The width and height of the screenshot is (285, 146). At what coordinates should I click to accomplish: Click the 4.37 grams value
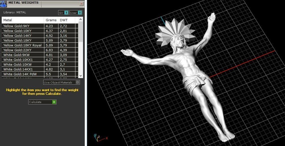(x=49, y=31)
